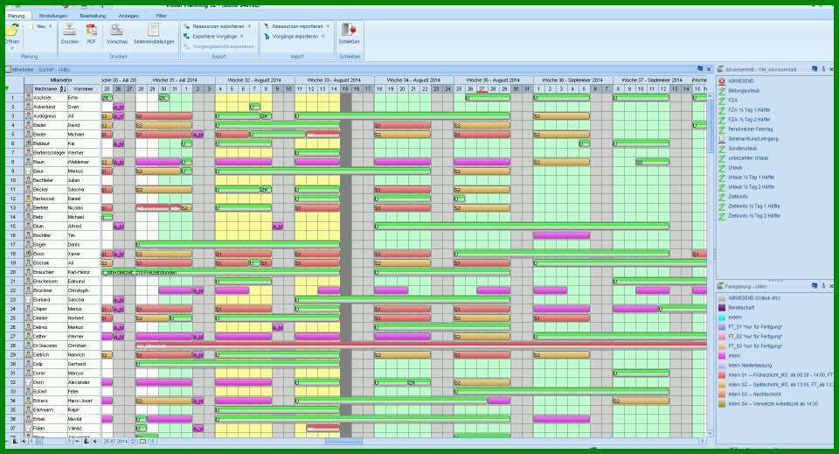
Task: Sort by Nachname using A-Z sort icon
Action: (63, 89)
